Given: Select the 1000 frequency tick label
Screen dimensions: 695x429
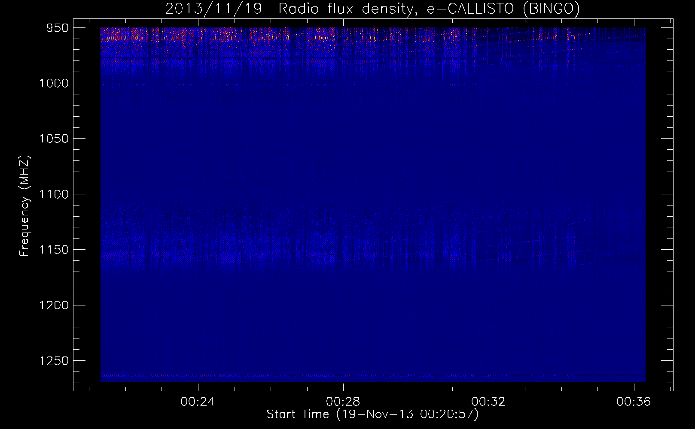Looking at the screenshot, I should coord(54,83).
